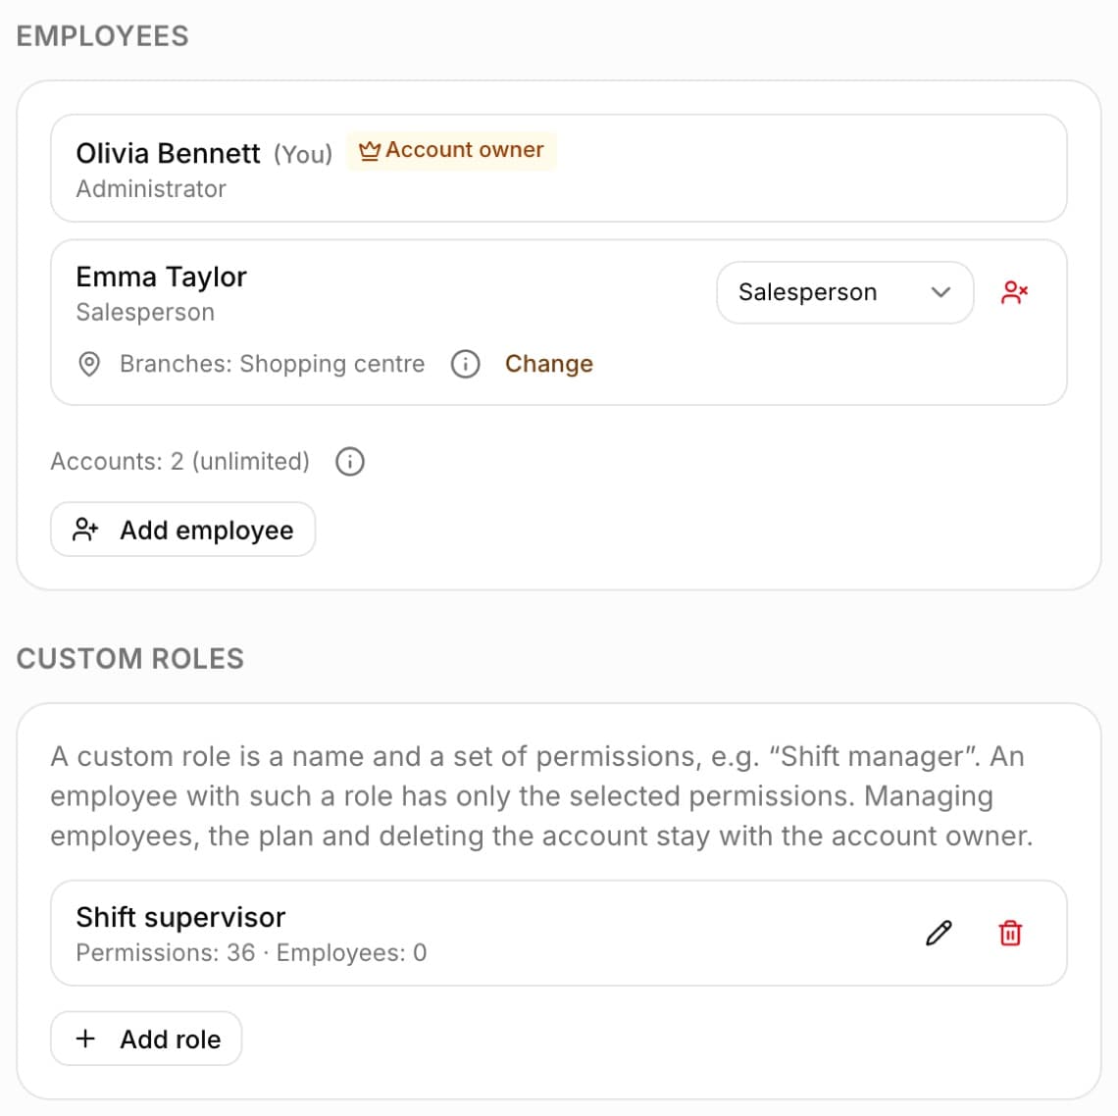1118x1116 pixels.
Task: Click the Salesperson label under Emma Taylor
Action: [x=145, y=312]
